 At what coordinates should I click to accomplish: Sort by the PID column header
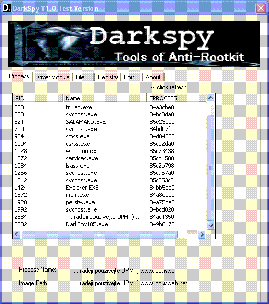coord(38,98)
